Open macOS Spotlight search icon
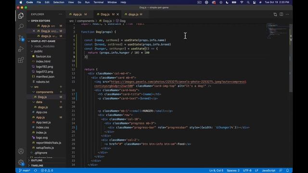The image size is (308, 173). coord(248,2)
